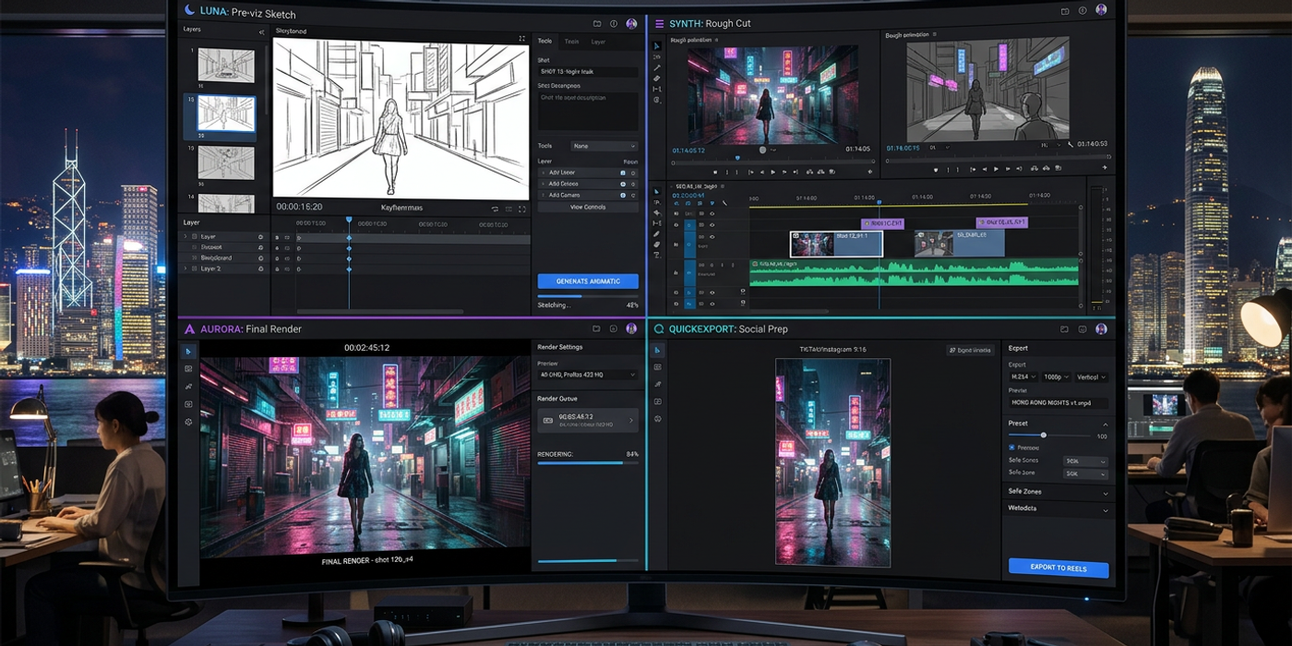Select the arrow selection tool in SYNTH's top toolbar
Viewport: 1292px width, 646px height.
coord(657,46)
